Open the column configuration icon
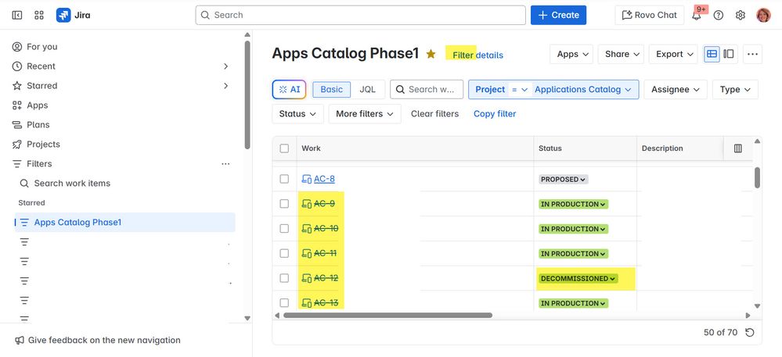This screenshot has width=782, height=357. (738, 148)
